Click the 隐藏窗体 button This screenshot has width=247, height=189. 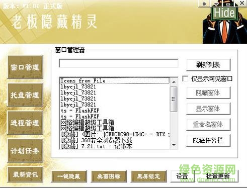(208, 92)
